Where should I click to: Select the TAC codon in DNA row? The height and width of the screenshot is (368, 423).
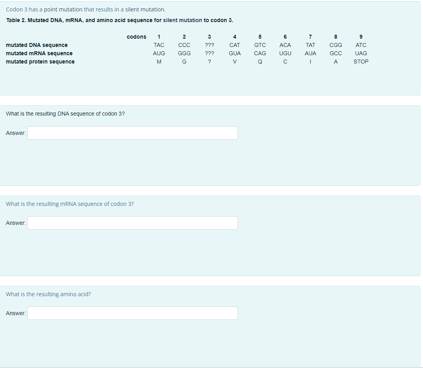(x=159, y=45)
